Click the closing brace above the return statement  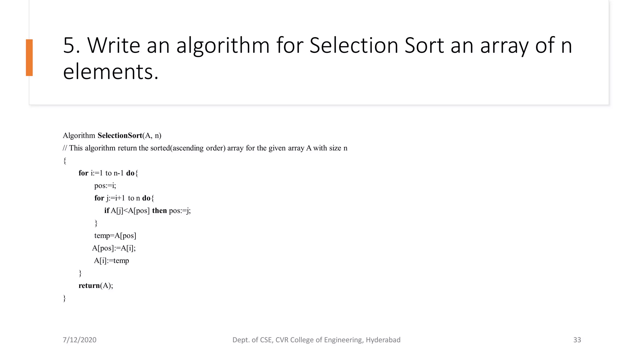click(80, 273)
